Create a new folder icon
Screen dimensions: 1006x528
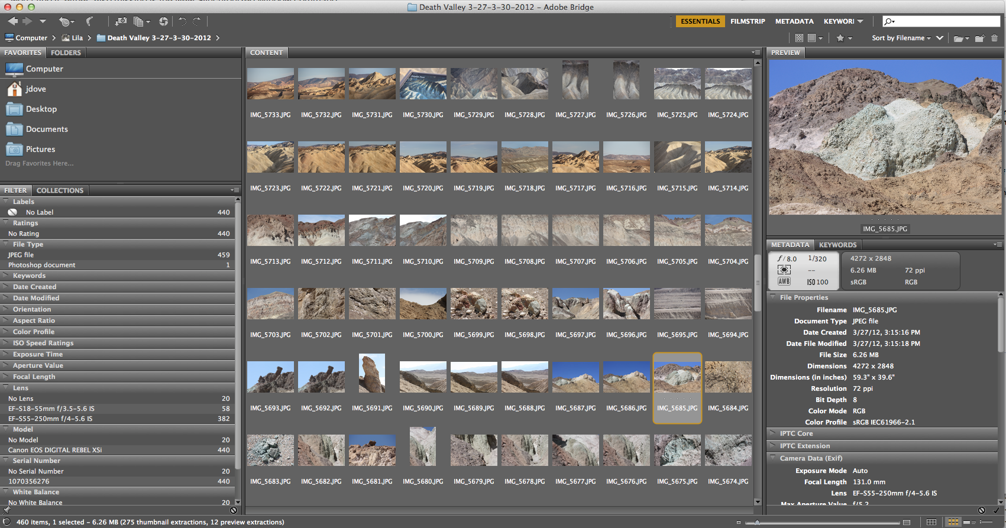(979, 38)
